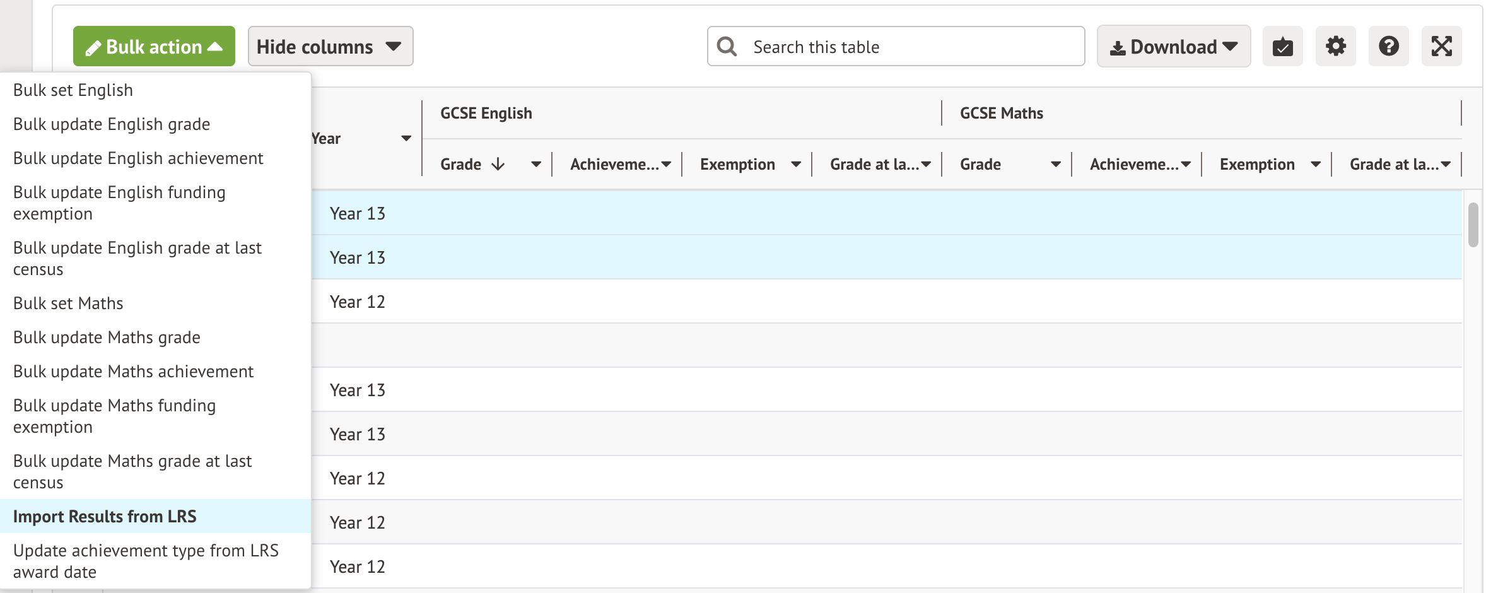Select Update achievement type from LRS award date
The width and height of the screenshot is (1486, 593).
tap(146, 561)
